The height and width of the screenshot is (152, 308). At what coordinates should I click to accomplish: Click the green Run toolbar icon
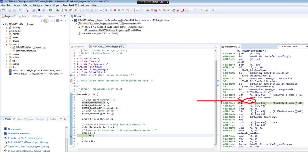[51, 10]
